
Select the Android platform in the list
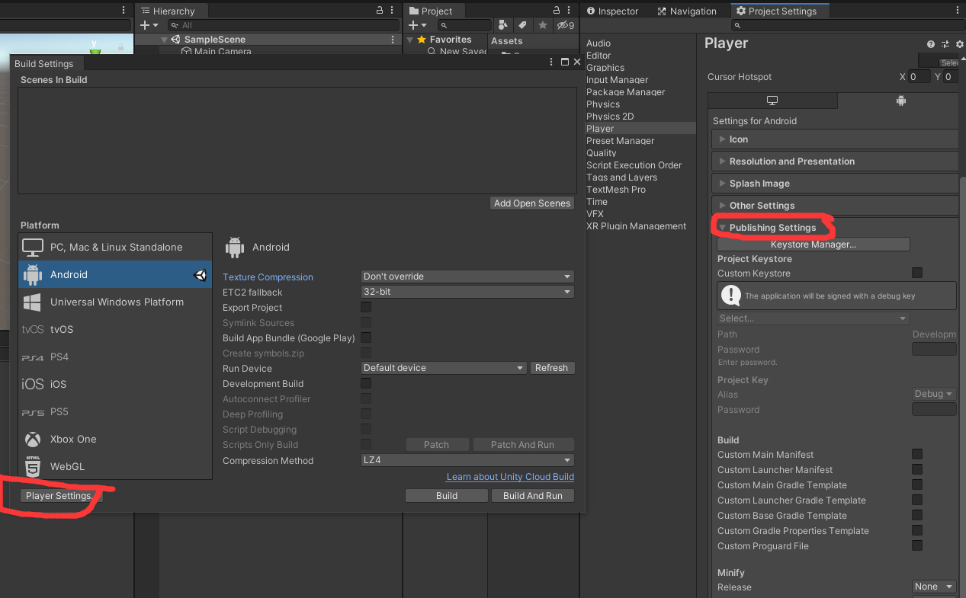coord(115,275)
